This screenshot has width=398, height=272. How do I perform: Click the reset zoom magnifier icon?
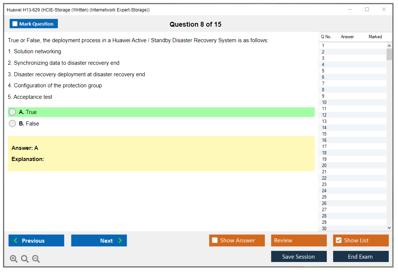click(x=25, y=259)
